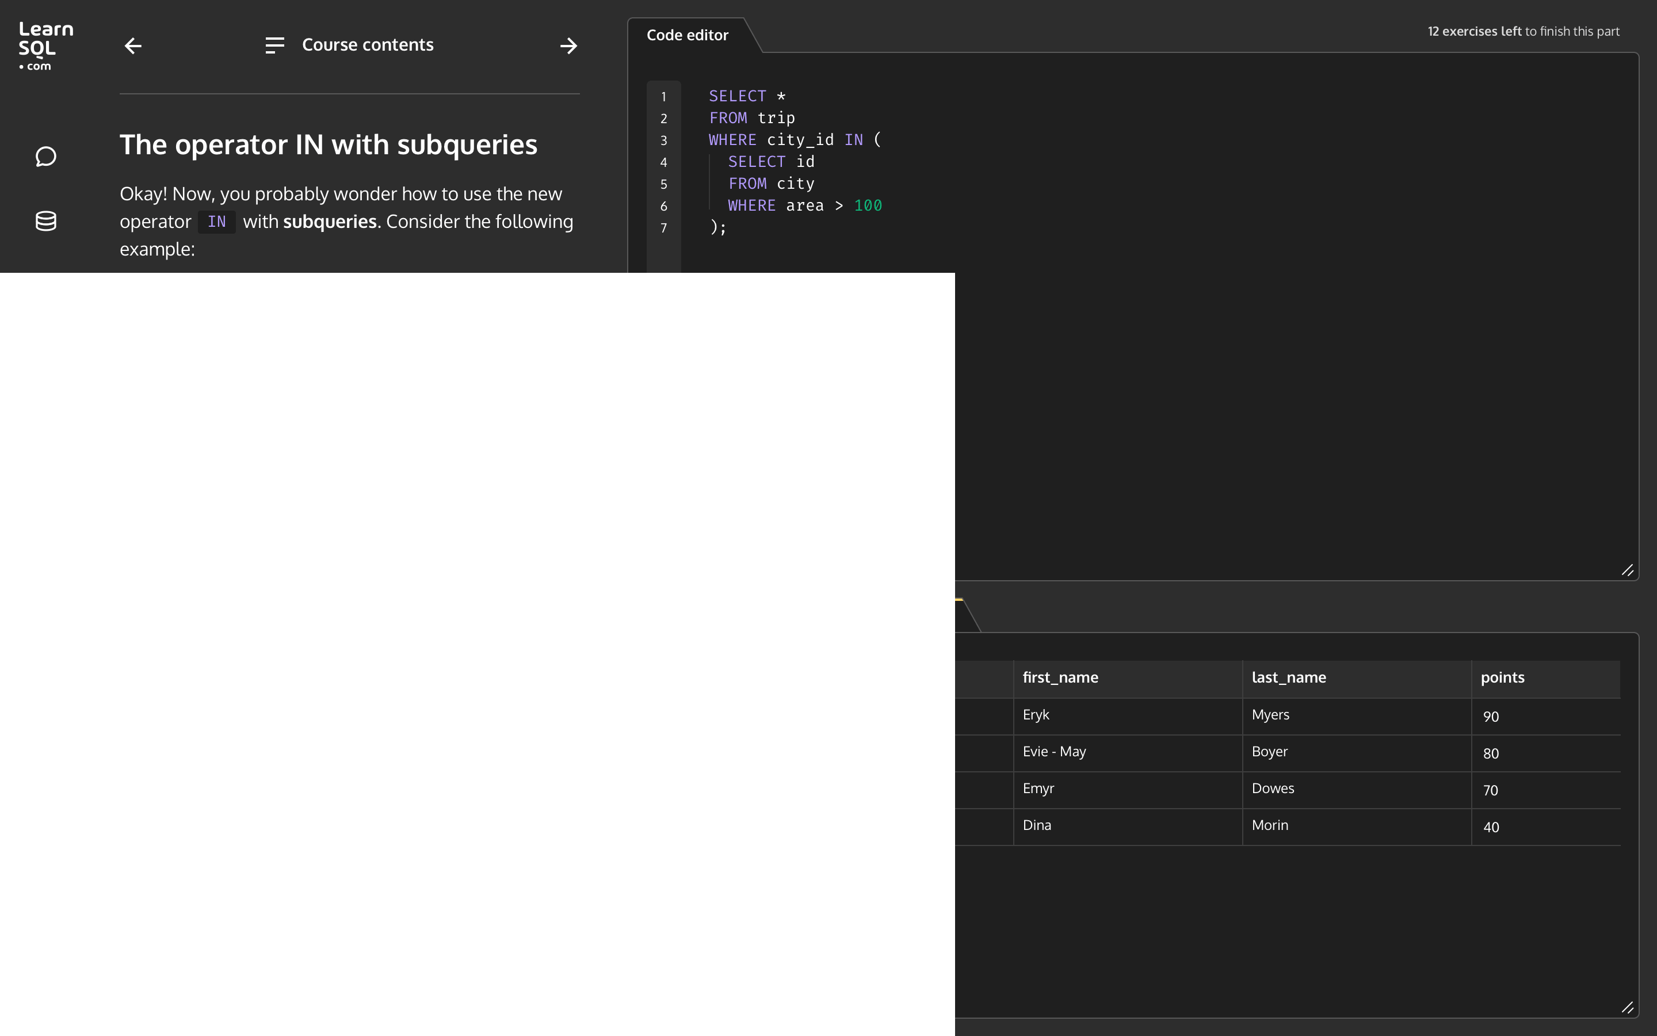The width and height of the screenshot is (1657, 1036).
Task: Click the first_name column header
Action: (x=1060, y=677)
